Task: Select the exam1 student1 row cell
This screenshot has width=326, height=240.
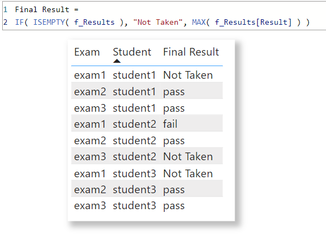Action: pos(90,75)
